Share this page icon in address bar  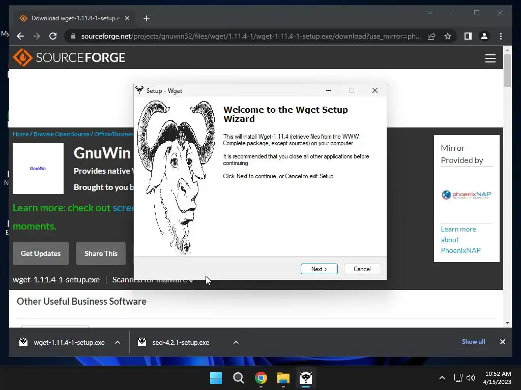(x=431, y=36)
